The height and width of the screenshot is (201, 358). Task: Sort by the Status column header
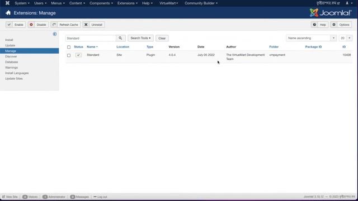point(78,47)
